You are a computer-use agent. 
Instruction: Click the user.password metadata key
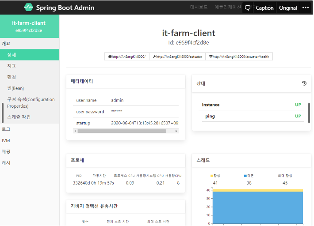(x=90, y=112)
